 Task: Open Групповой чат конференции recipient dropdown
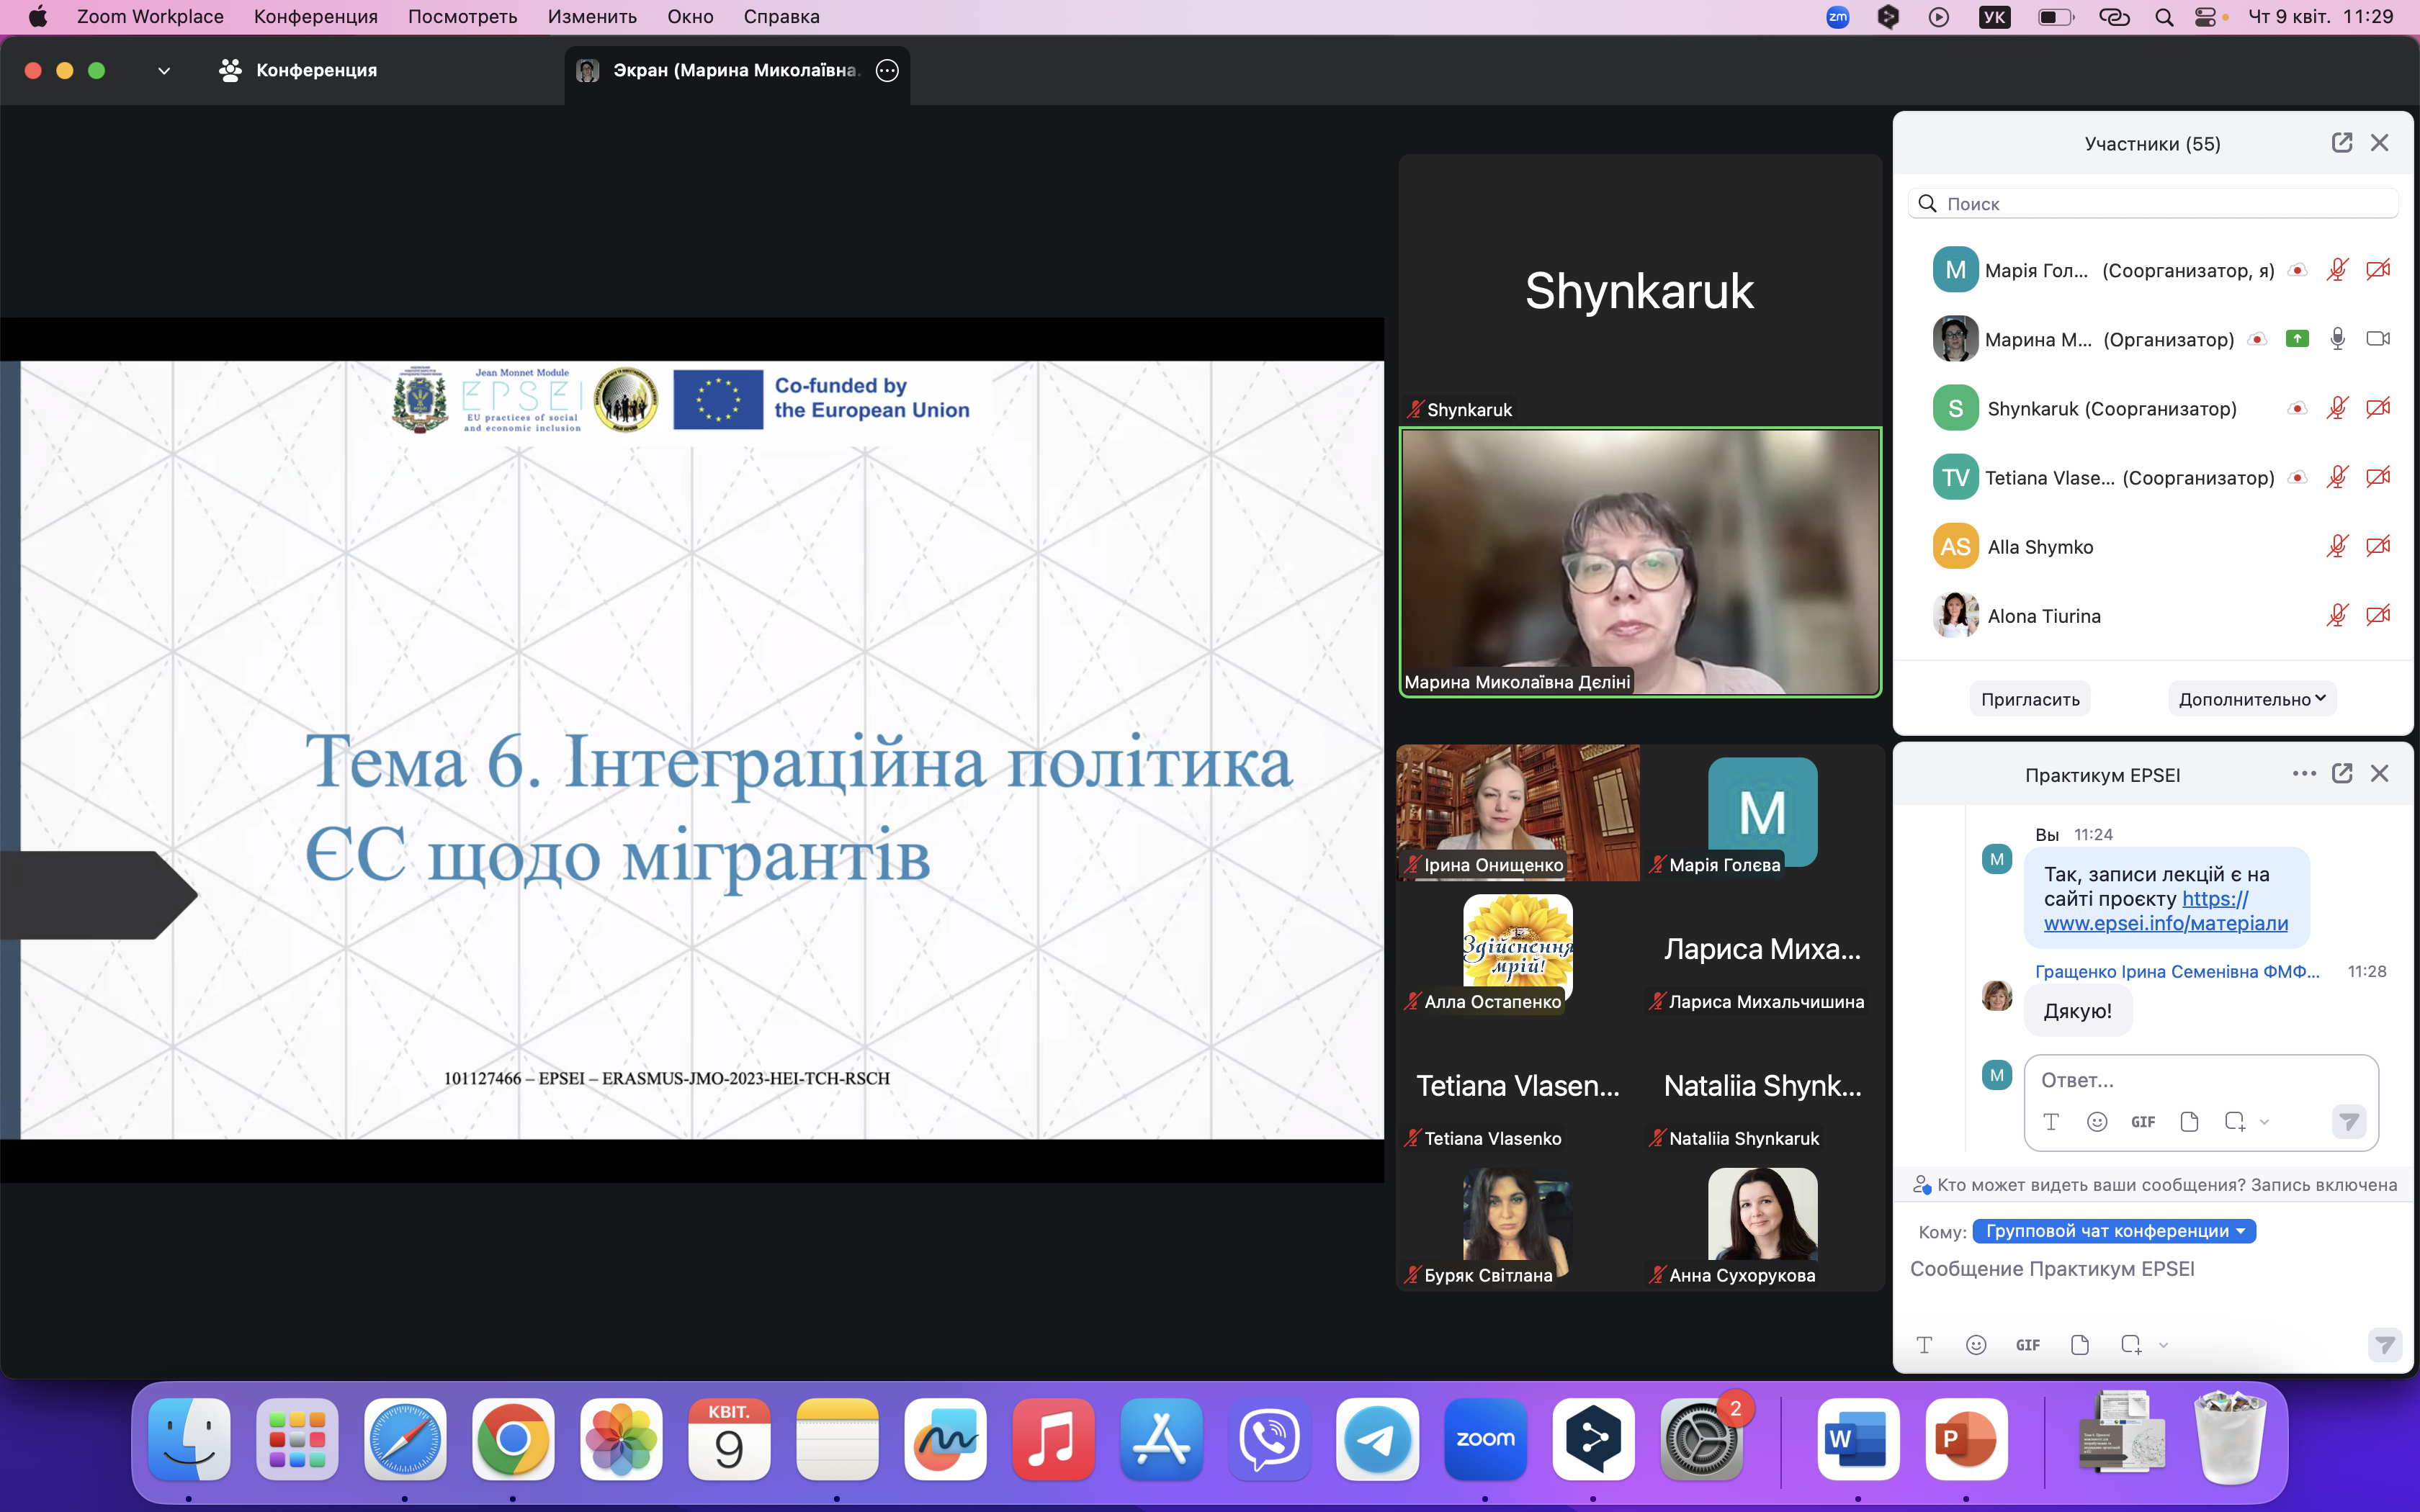tap(2114, 1231)
